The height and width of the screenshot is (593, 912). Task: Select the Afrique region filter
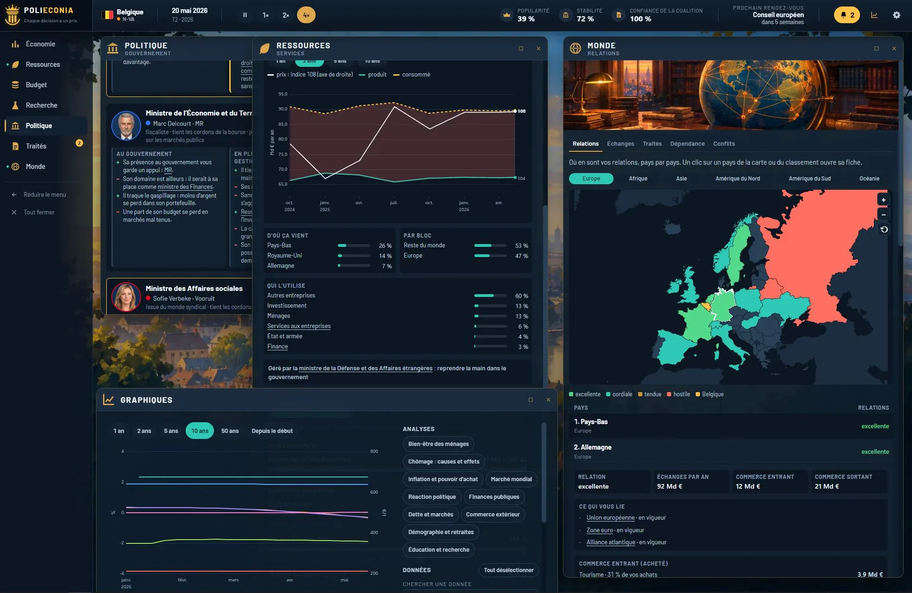pos(638,179)
